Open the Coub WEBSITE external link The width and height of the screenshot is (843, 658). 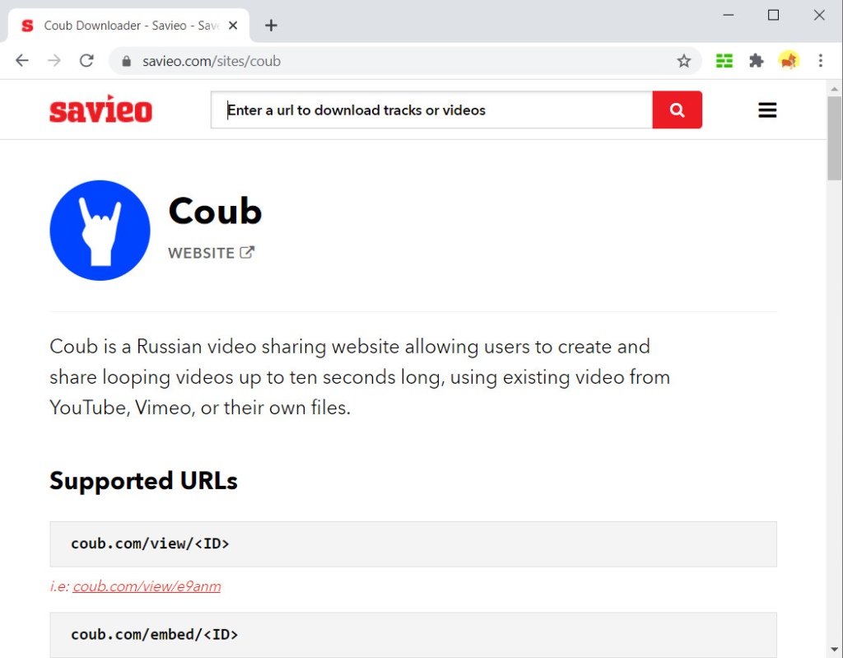coord(212,253)
